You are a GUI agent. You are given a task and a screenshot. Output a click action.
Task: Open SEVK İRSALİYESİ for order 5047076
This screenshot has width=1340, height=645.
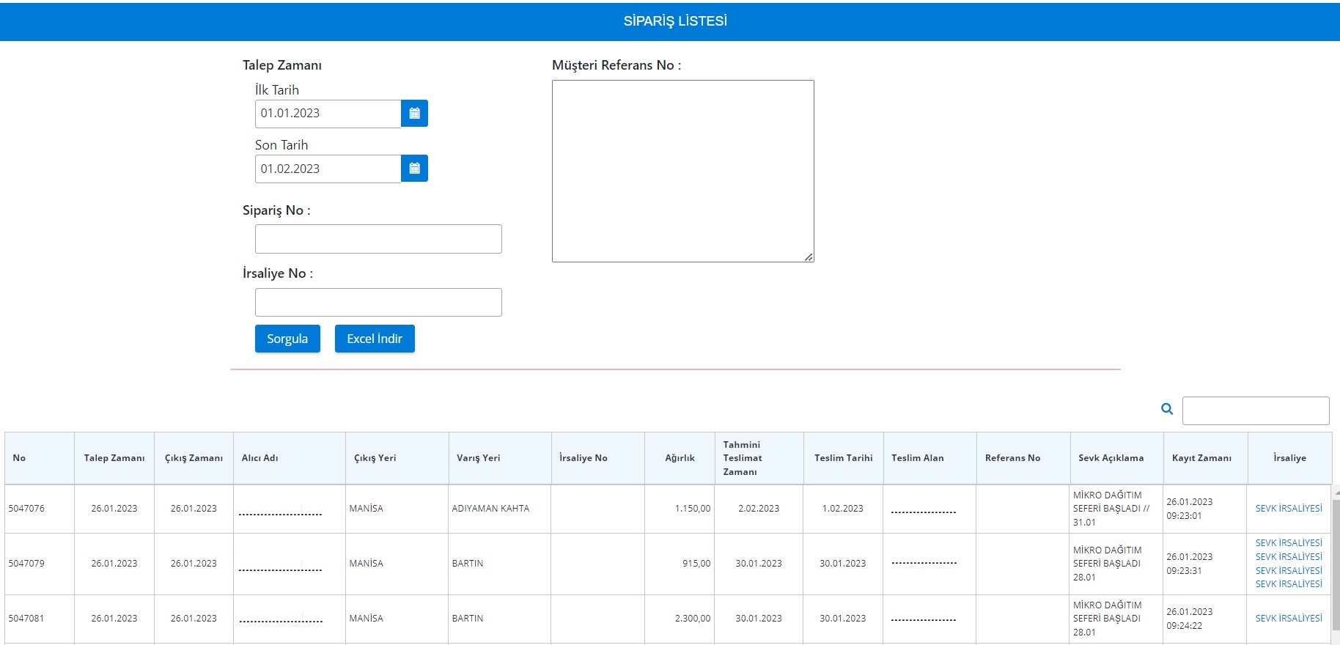(x=1289, y=509)
